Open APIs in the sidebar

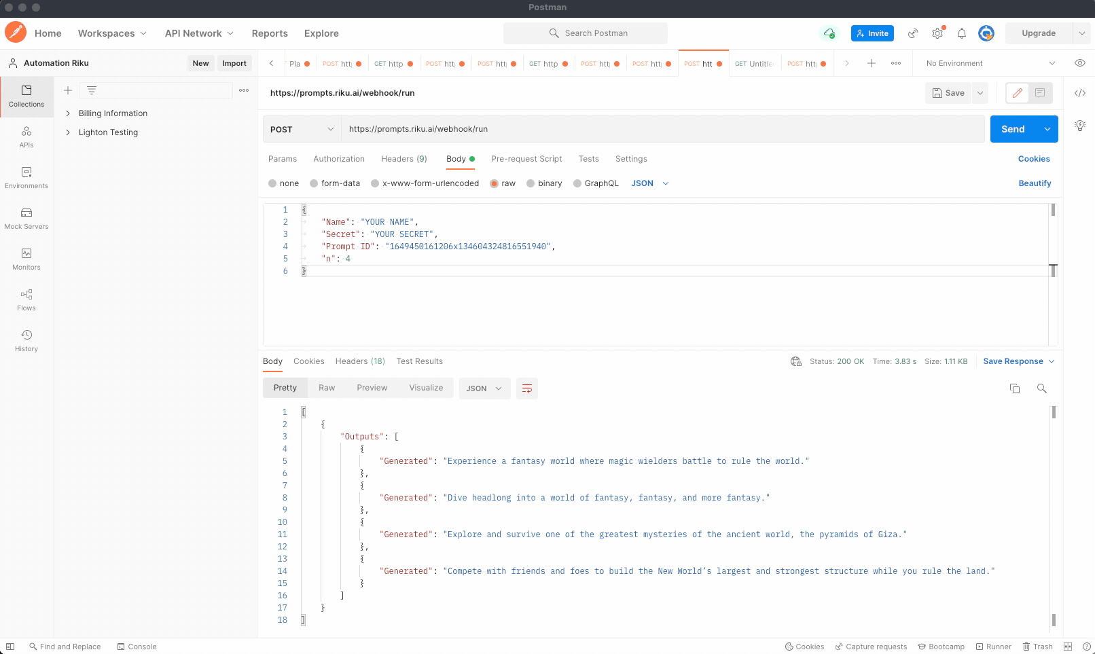[26, 137]
